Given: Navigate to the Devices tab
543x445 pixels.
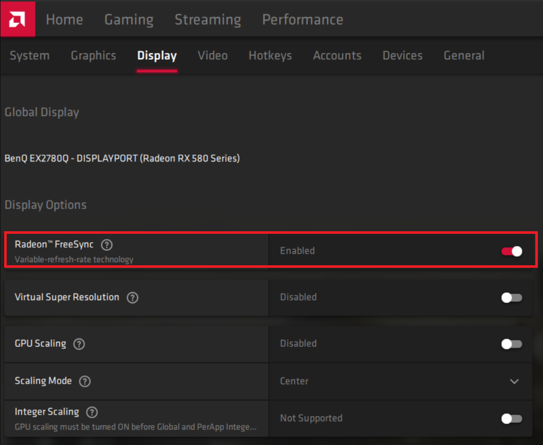Looking at the screenshot, I should tap(402, 56).
